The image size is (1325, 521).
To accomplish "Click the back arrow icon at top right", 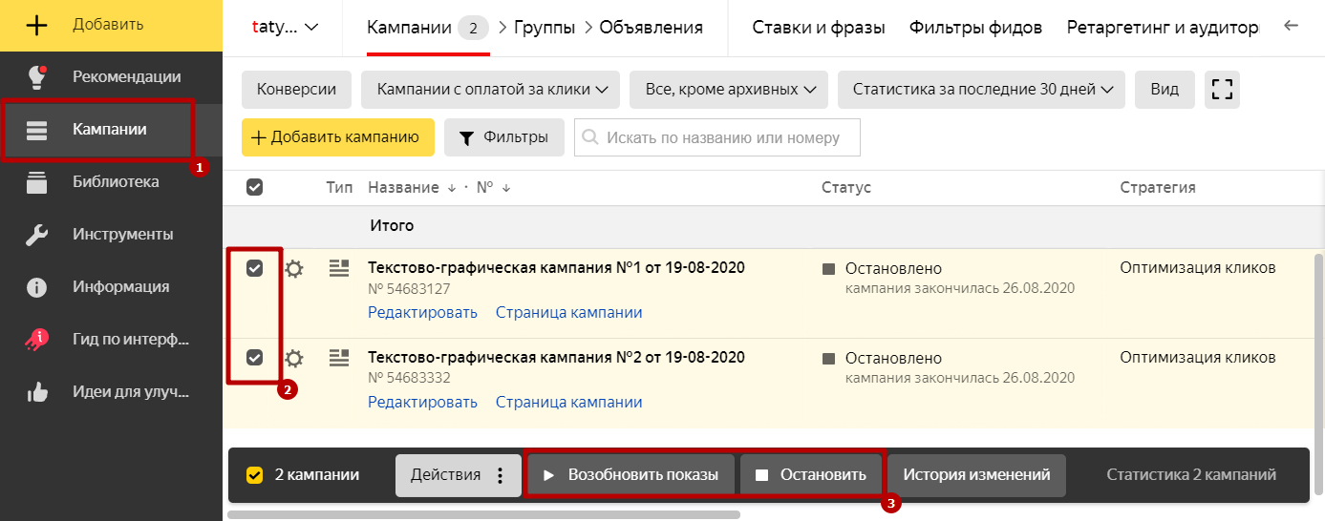I will [1292, 27].
